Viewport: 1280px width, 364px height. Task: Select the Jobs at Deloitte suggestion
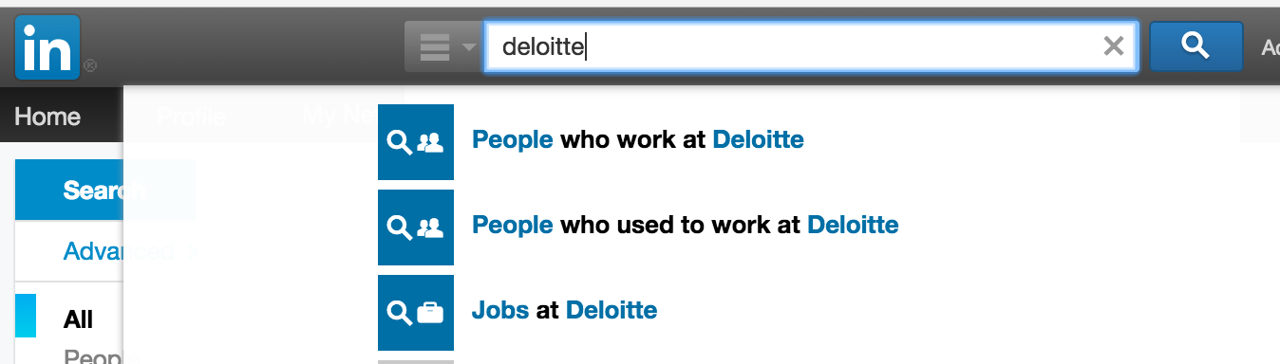564,311
